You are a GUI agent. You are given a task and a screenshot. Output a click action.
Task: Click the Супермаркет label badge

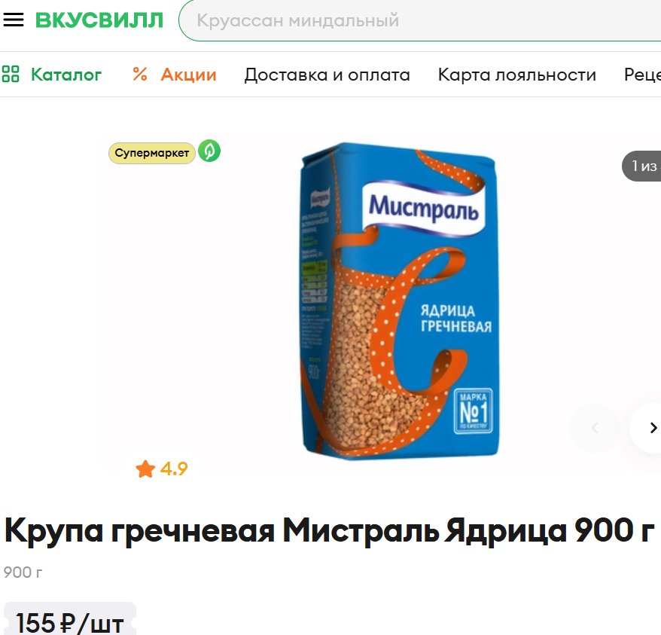pyautogui.click(x=152, y=153)
